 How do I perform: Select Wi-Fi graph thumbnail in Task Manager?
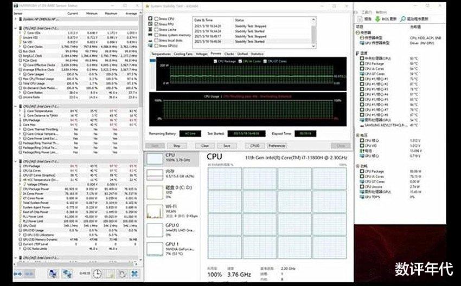tap(155, 212)
